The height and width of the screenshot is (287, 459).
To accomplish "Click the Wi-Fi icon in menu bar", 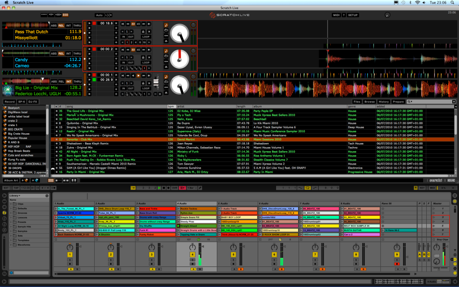I will 417,2.
